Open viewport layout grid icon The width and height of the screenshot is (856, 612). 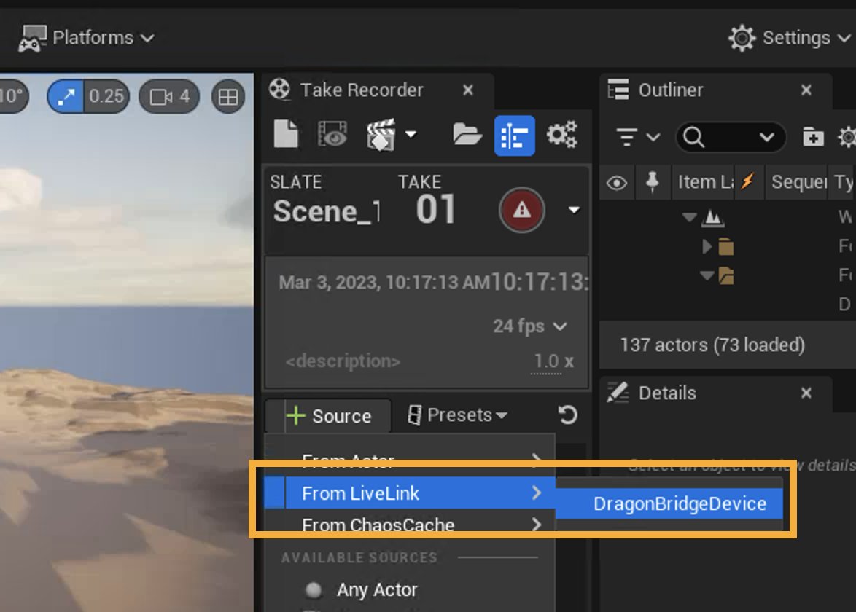(x=227, y=97)
